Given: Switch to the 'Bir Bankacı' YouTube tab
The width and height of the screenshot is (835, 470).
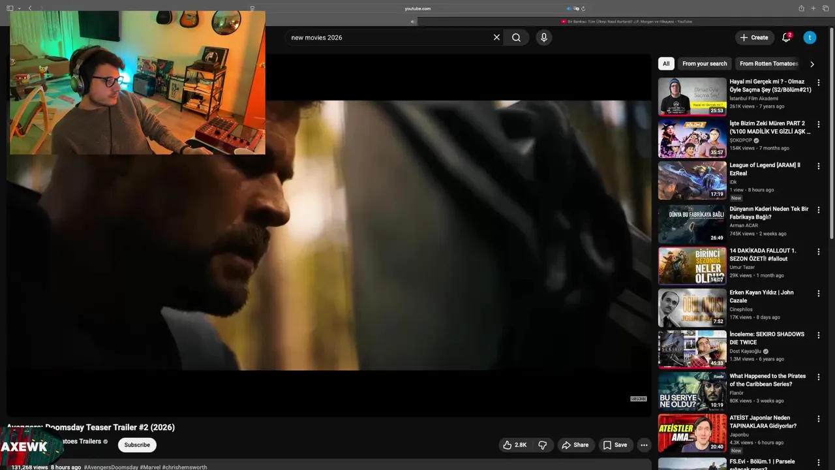Looking at the screenshot, I should [x=626, y=22].
